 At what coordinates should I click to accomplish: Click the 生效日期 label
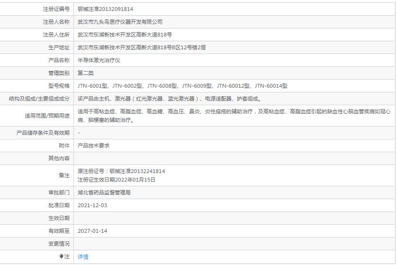59,218
